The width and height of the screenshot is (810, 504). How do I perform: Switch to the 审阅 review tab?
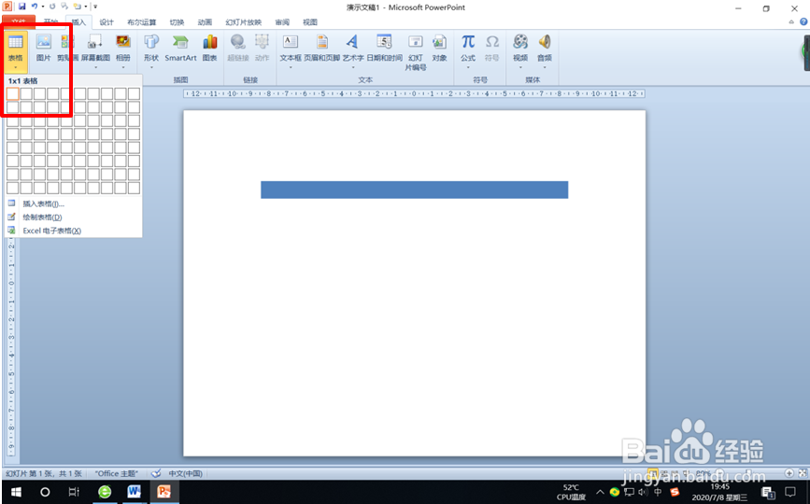(x=282, y=22)
